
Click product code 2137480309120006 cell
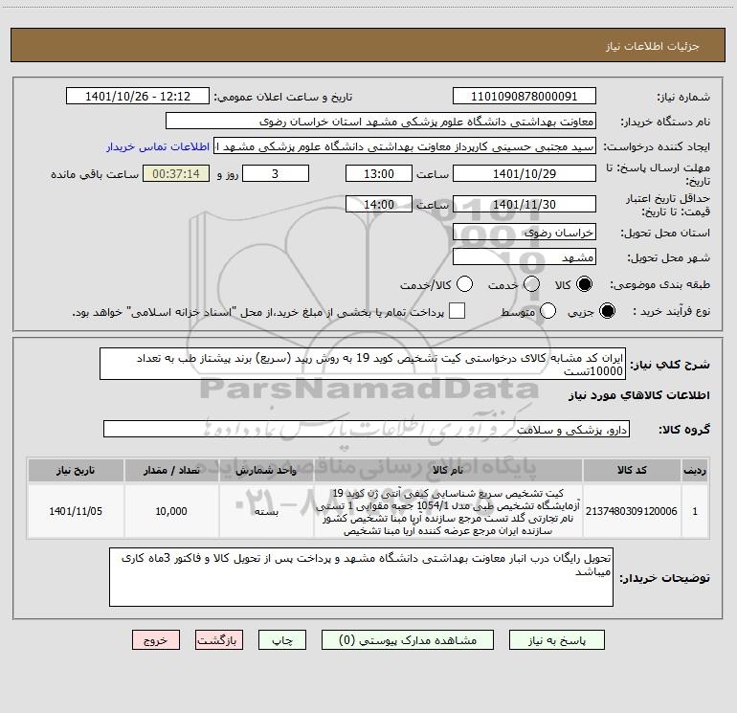click(632, 511)
